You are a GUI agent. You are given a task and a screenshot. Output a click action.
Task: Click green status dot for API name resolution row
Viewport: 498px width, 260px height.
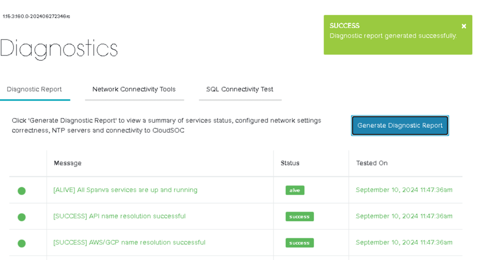click(x=21, y=217)
